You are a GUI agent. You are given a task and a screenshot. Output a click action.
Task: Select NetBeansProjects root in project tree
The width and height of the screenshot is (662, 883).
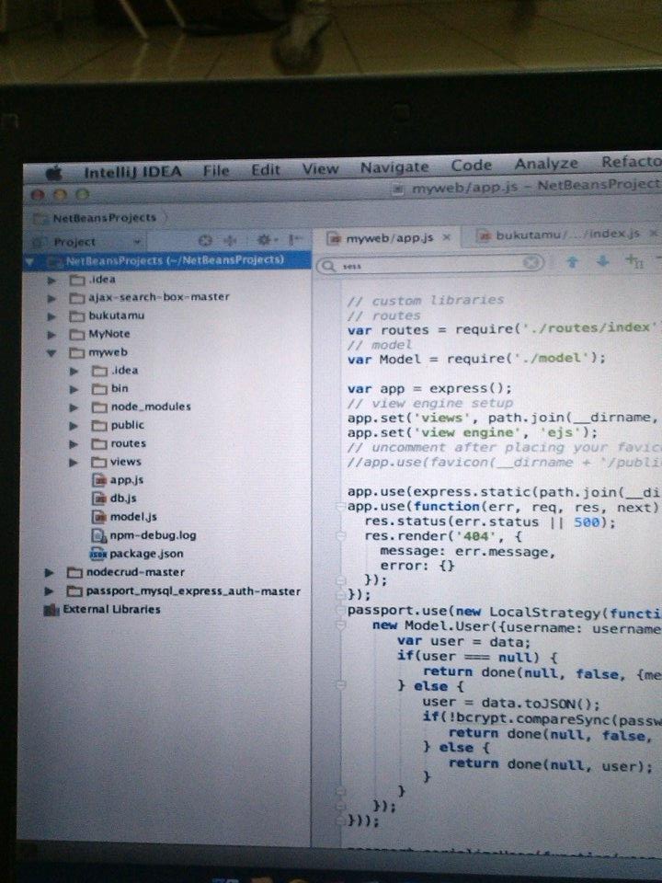click(166, 260)
